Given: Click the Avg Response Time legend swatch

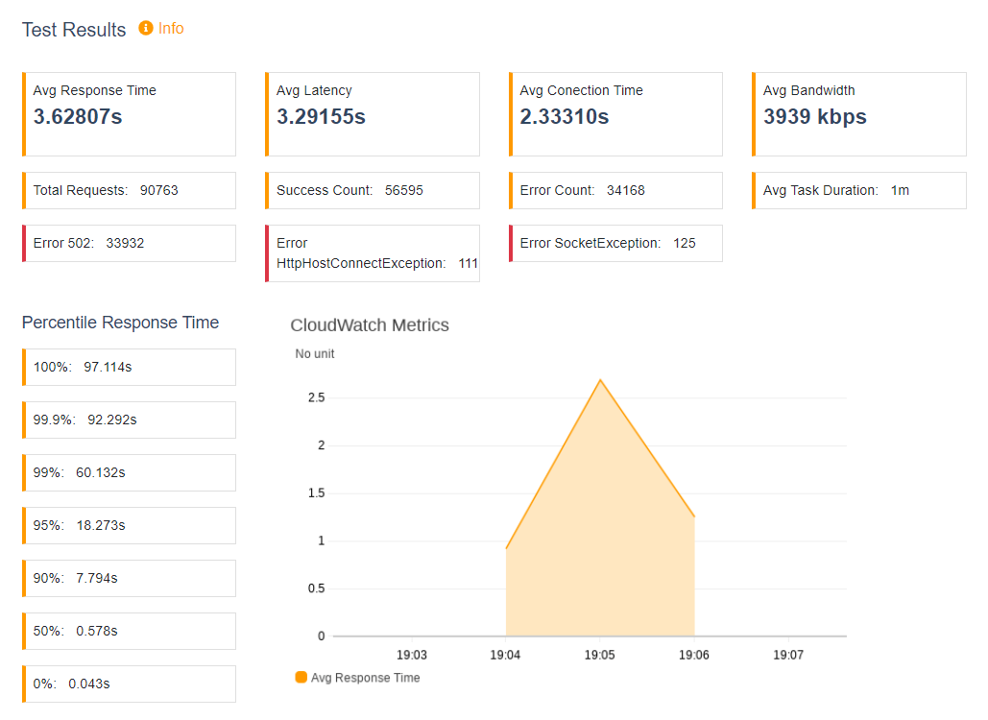Looking at the screenshot, I should 301,677.
